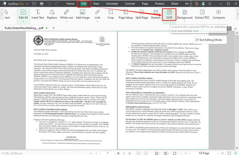Jump to the last page

tap(129, 153)
